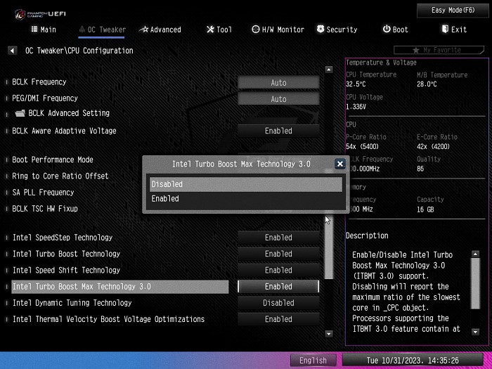The height and width of the screenshot is (369, 492).
Task: Change Intel Turbo Boost Technology value
Action: click(x=278, y=254)
